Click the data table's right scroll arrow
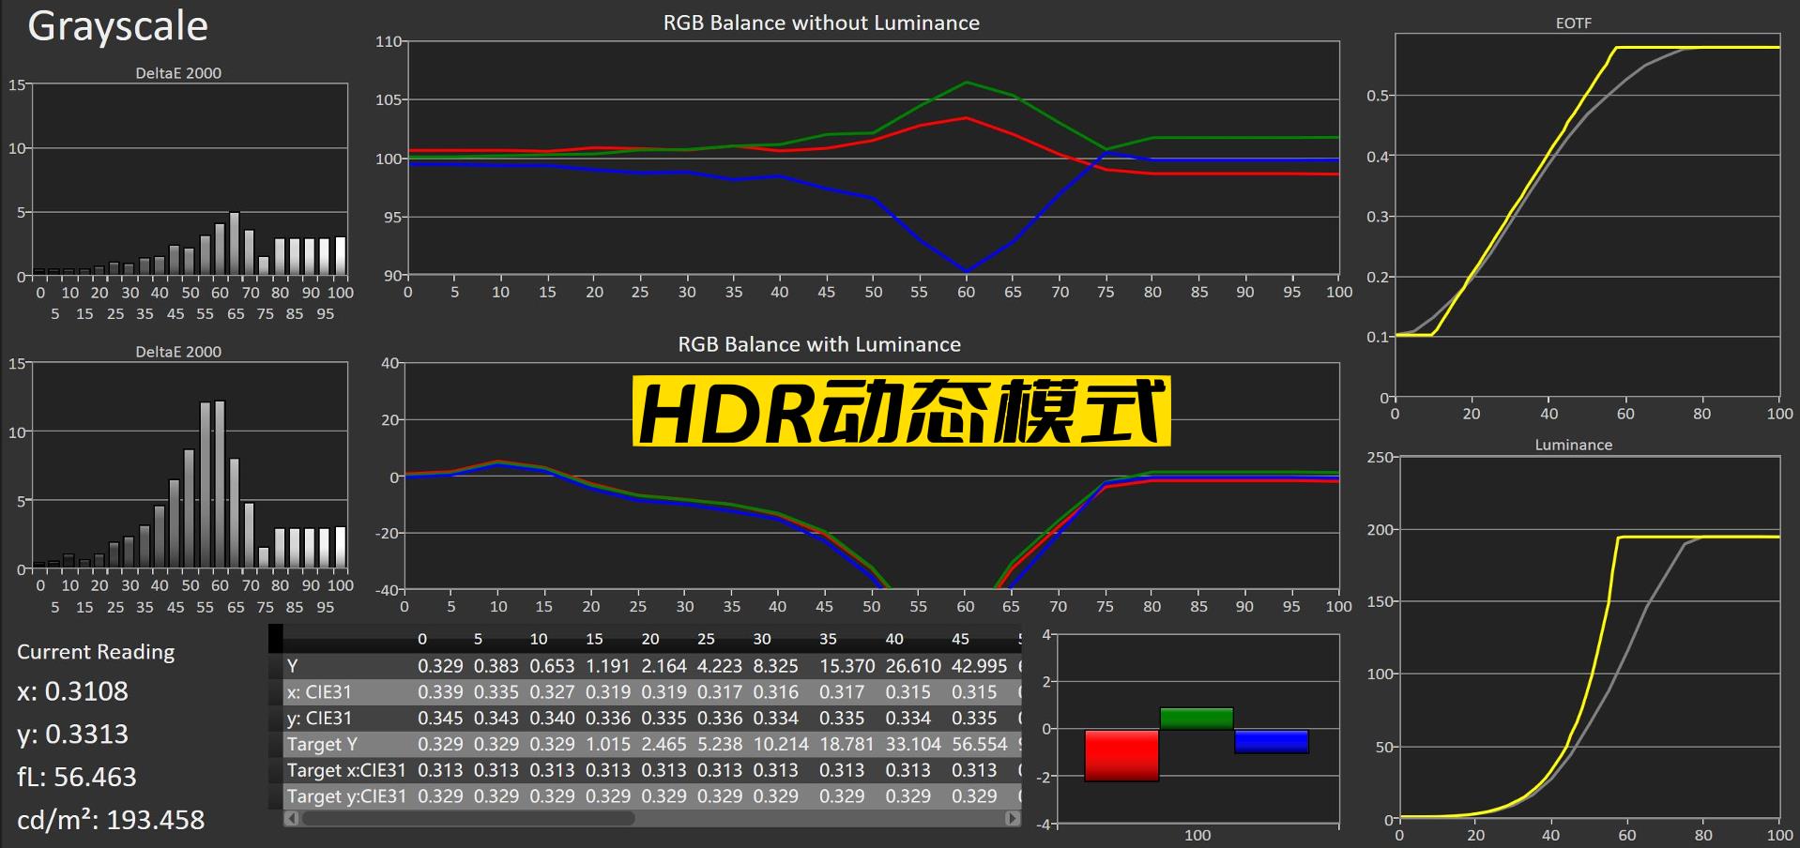This screenshot has width=1800, height=848. pyautogui.click(x=1012, y=819)
